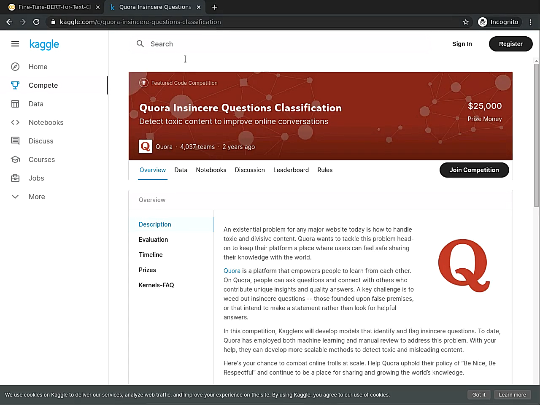This screenshot has height=405, width=540.
Task: Open Notebooks in the left sidebar
Action: [46, 122]
